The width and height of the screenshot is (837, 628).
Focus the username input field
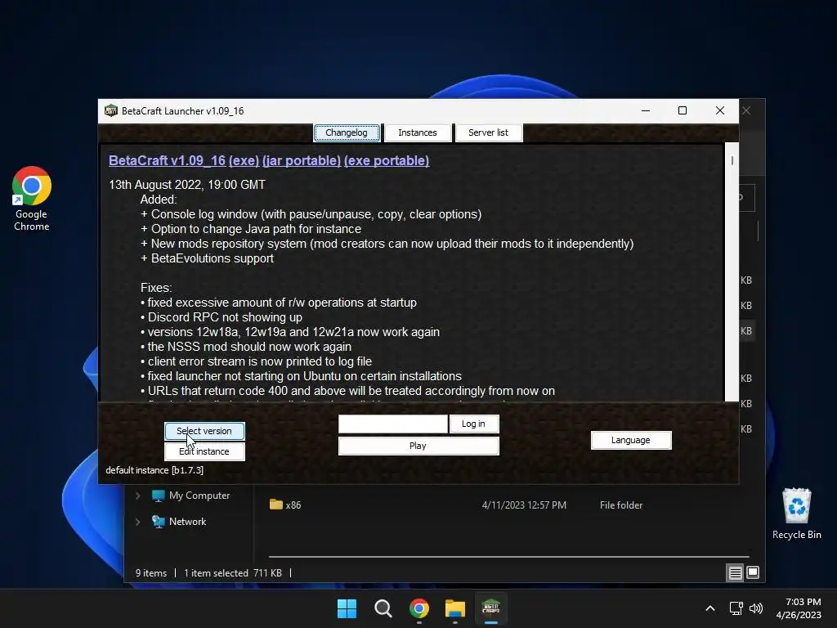tap(393, 424)
